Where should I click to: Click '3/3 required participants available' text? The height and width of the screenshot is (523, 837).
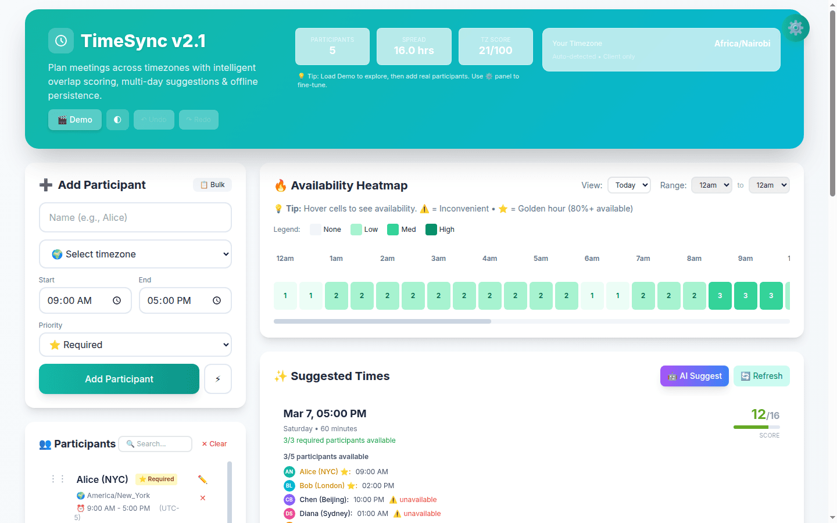[x=339, y=440]
